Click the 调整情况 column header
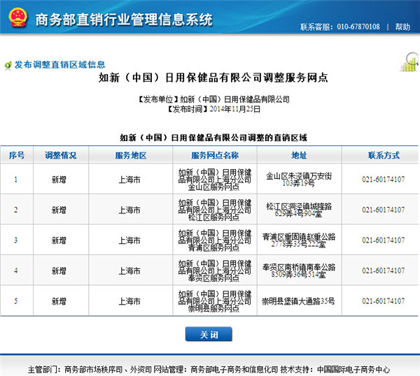The image size is (420, 376). [x=60, y=155]
